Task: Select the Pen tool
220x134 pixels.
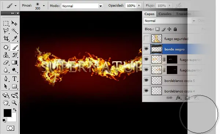Action: [x=6, y=79]
